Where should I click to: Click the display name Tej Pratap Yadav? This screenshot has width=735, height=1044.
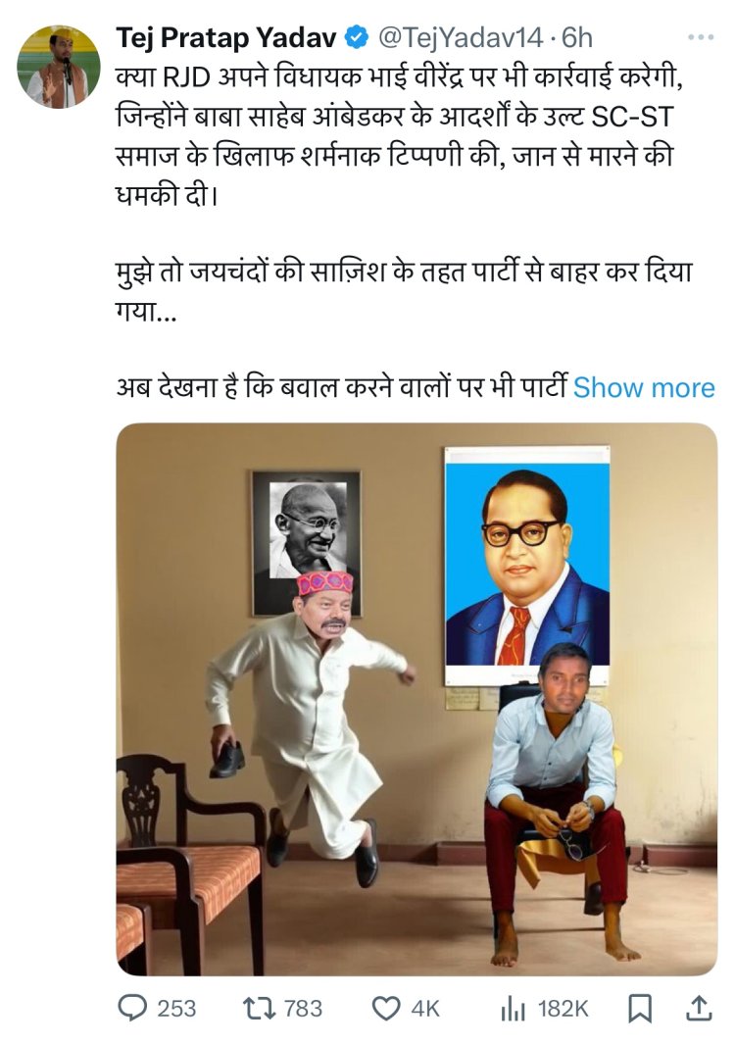(226, 38)
